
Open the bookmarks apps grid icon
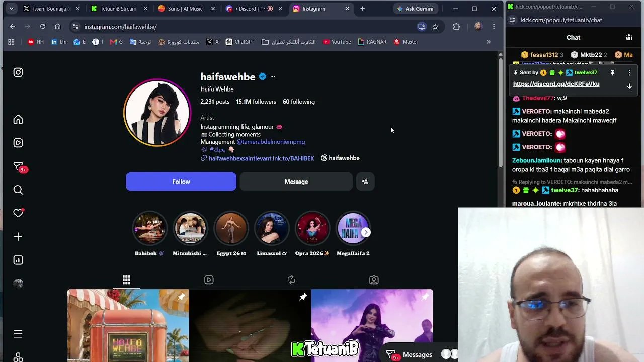tap(11, 42)
